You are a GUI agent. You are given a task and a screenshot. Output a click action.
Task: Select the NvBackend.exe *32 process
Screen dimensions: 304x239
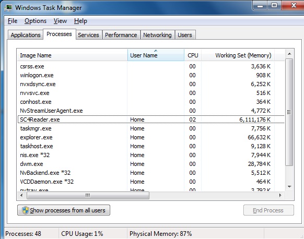click(151, 173)
